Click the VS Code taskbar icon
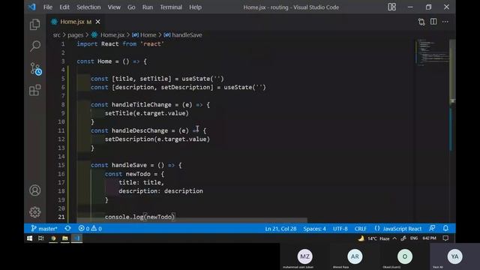The image size is (480, 270). tap(76, 238)
